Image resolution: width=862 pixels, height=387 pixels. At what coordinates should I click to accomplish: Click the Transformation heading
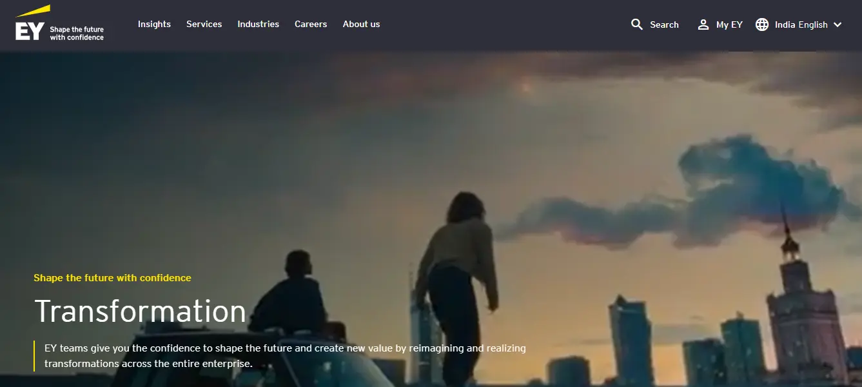[140, 311]
